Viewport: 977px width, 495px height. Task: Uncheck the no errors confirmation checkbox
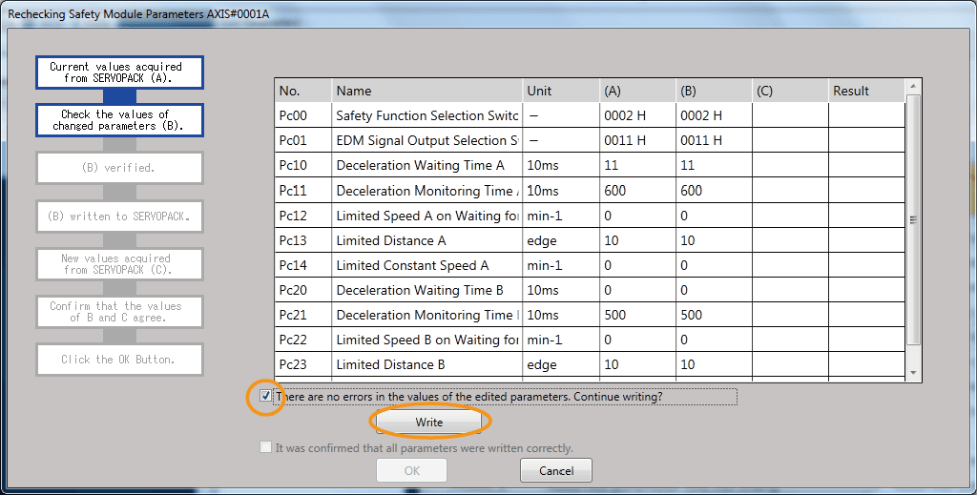[265, 396]
